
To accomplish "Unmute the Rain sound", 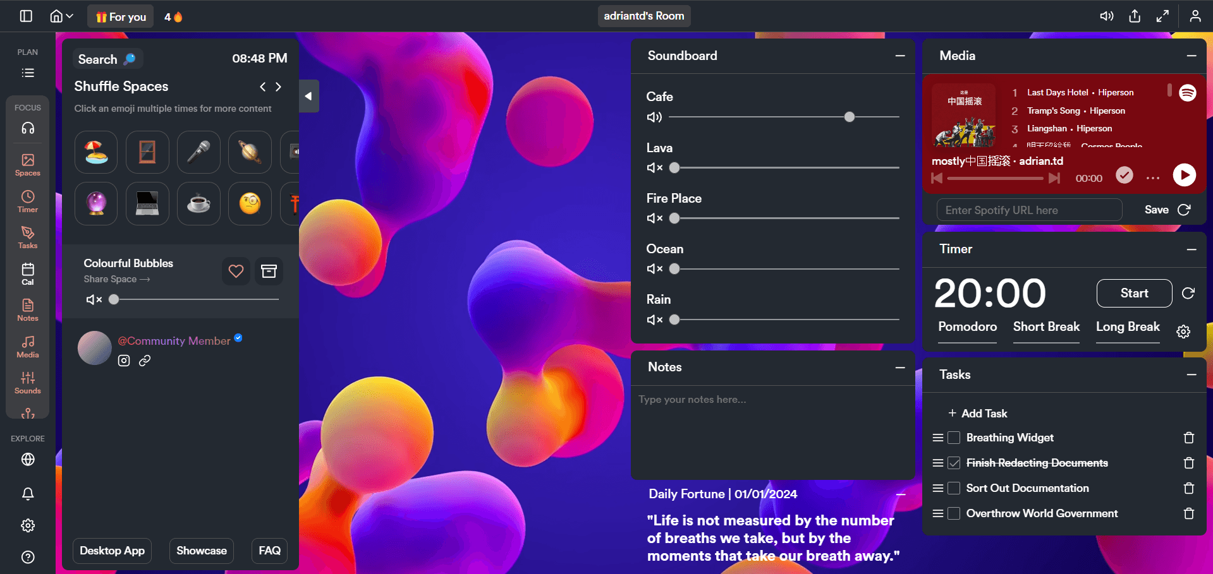I will 654,320.
